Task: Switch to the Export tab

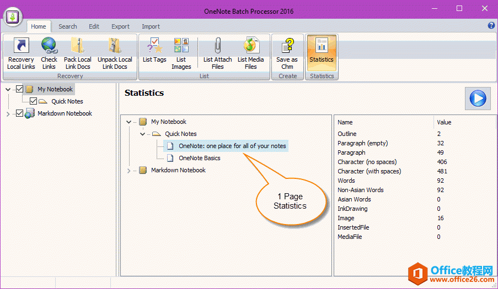Action: click(x=120, y=26)
